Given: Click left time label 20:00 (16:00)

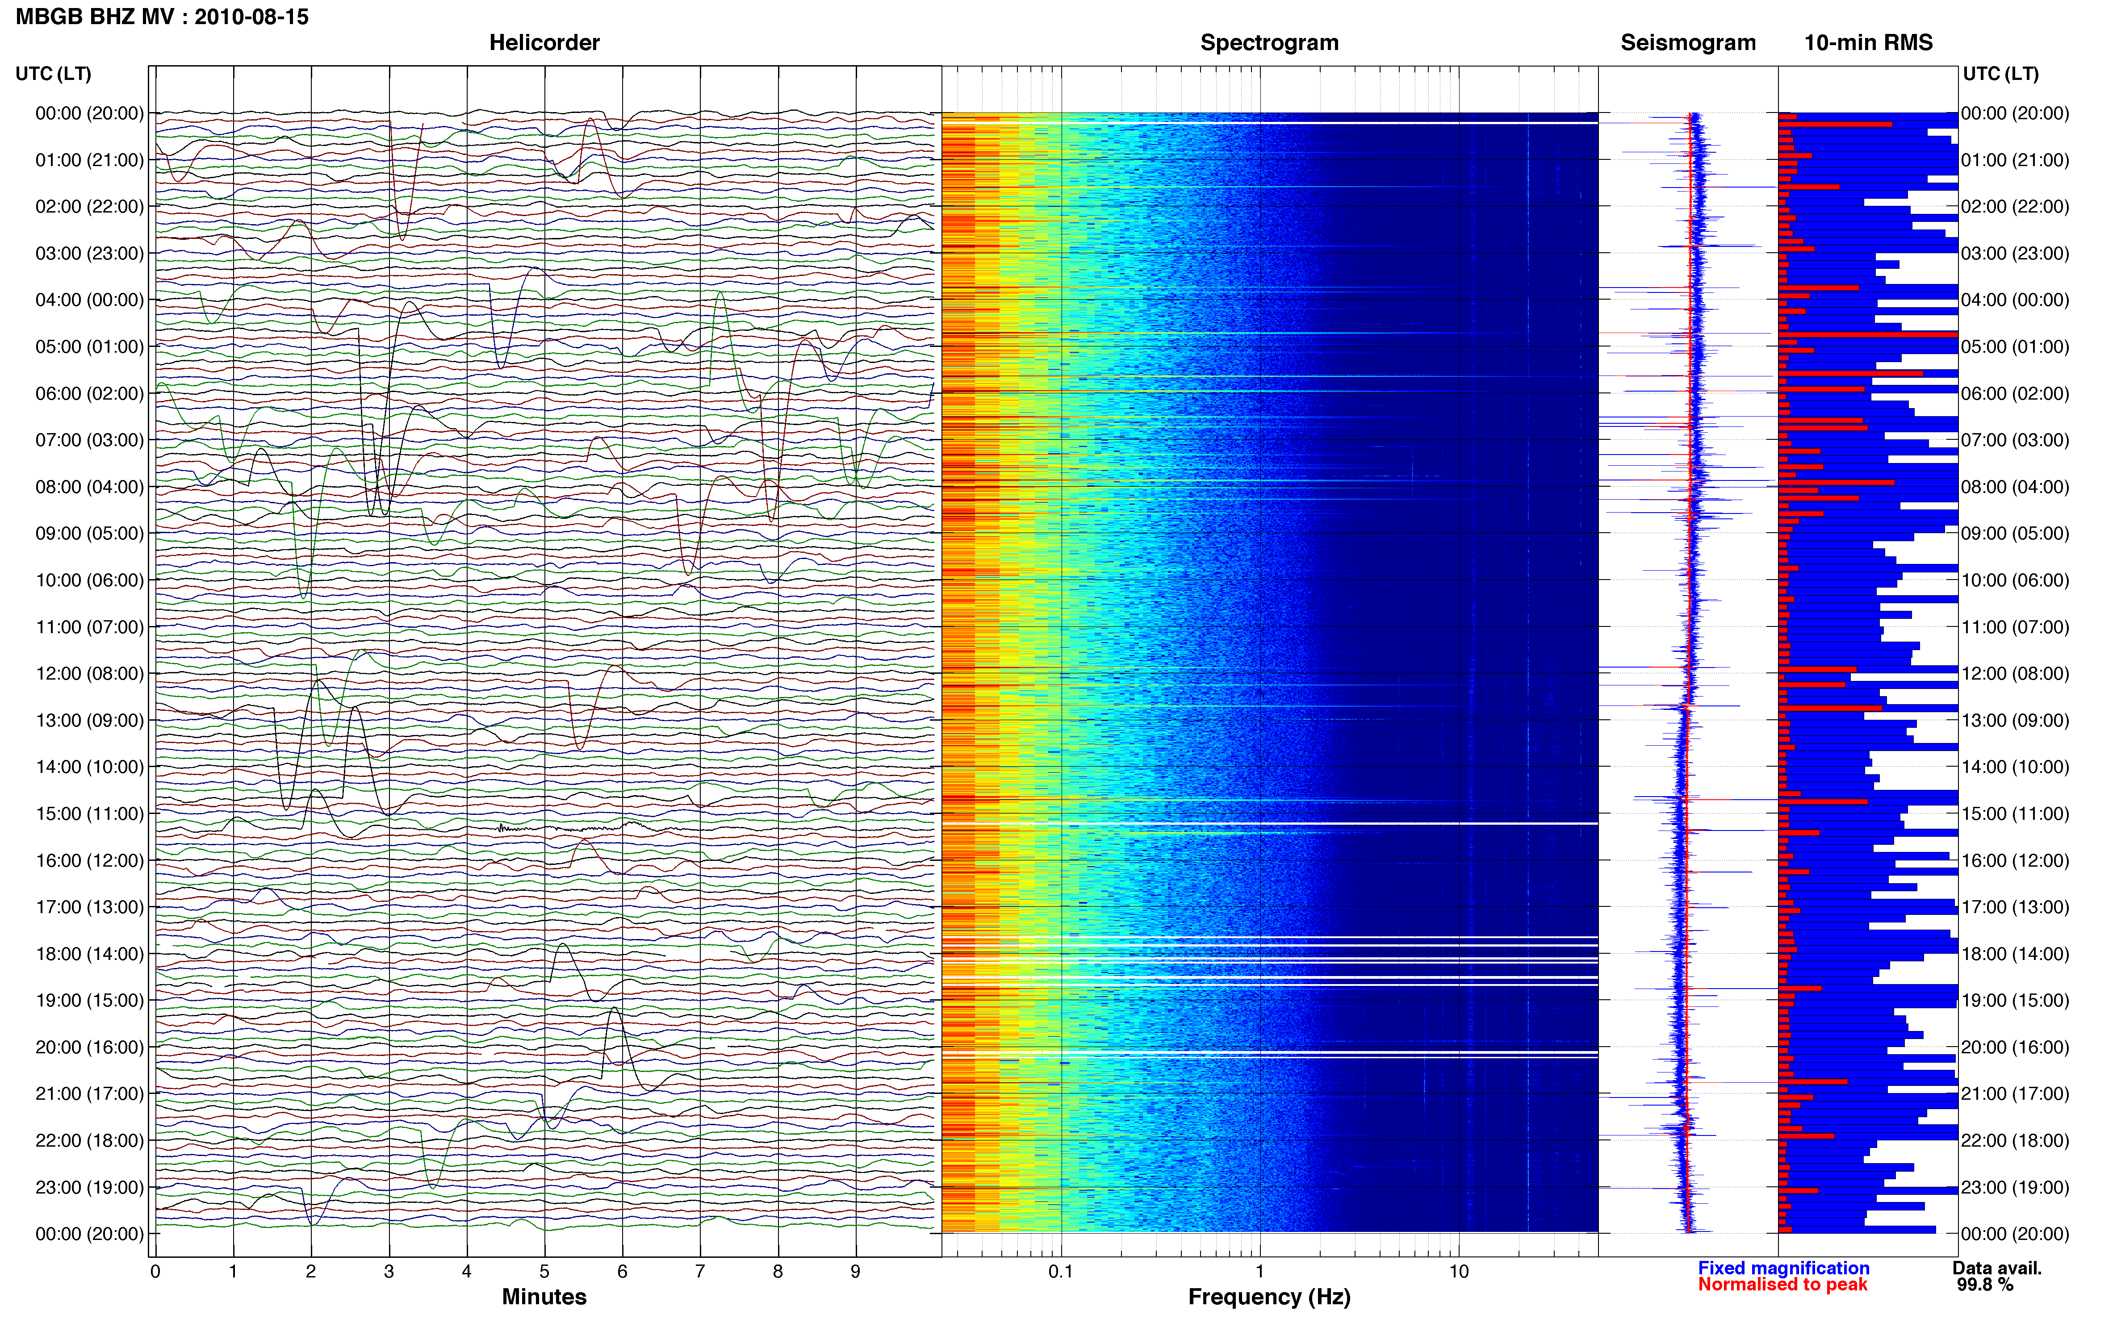Looking at the screenshot, I should click(x=89, y=1047).
